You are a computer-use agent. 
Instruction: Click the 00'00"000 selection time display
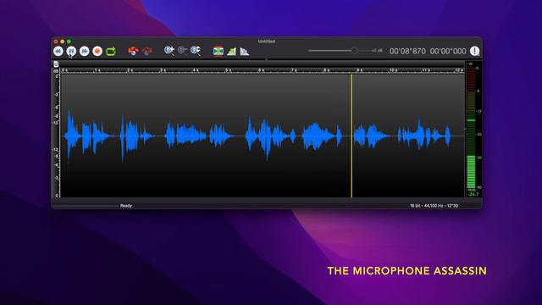448,51
